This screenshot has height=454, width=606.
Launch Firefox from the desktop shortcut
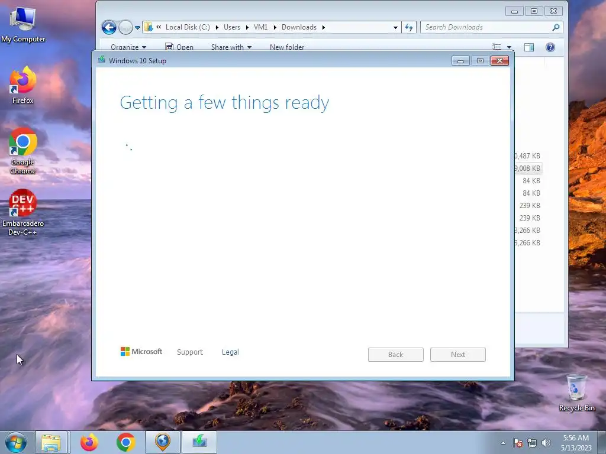click(x=23, y=85)
